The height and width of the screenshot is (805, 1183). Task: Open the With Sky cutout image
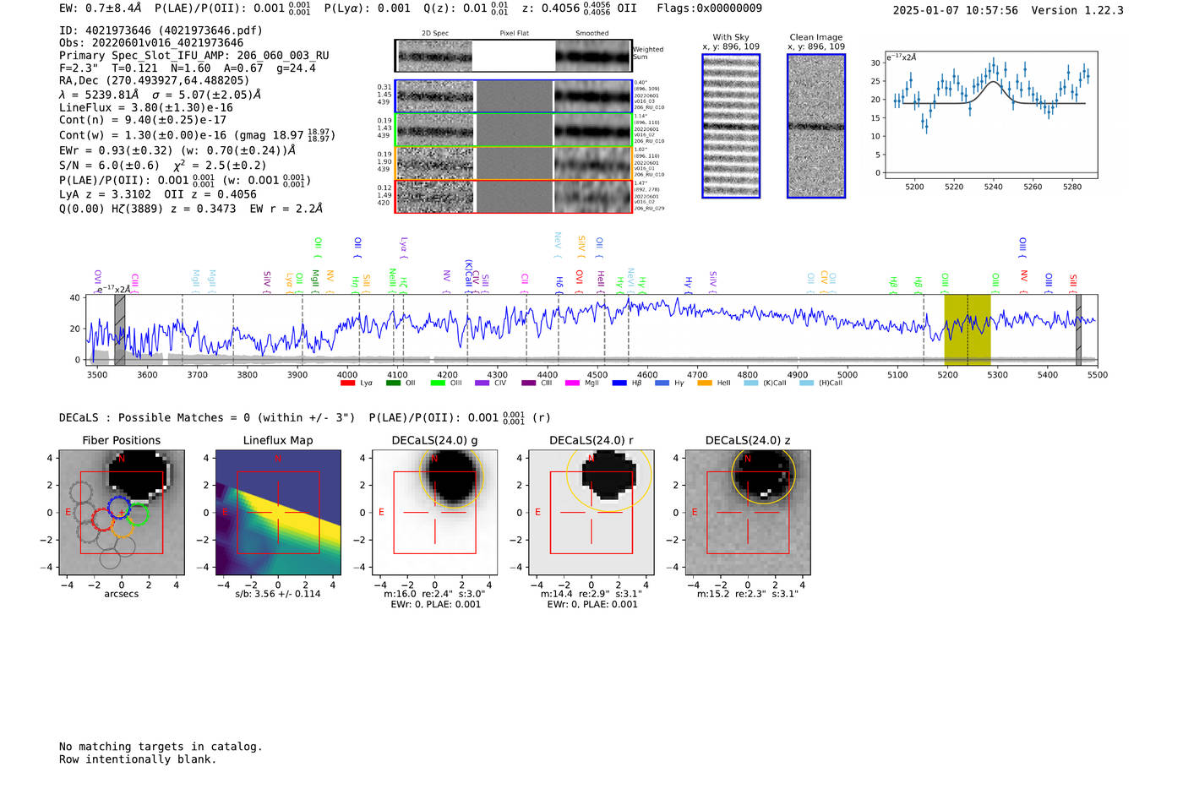[731, 126]
